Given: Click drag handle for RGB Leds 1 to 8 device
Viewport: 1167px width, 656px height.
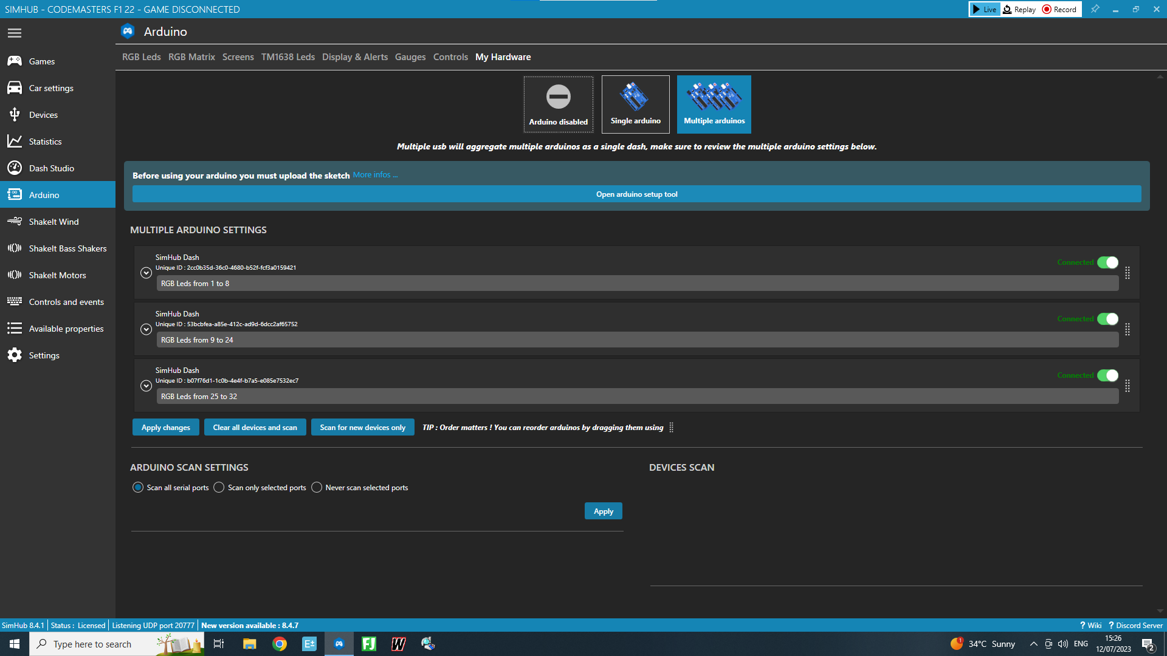Looking at the screenshot, I should pyautogui.click(x=1127, y=273).
